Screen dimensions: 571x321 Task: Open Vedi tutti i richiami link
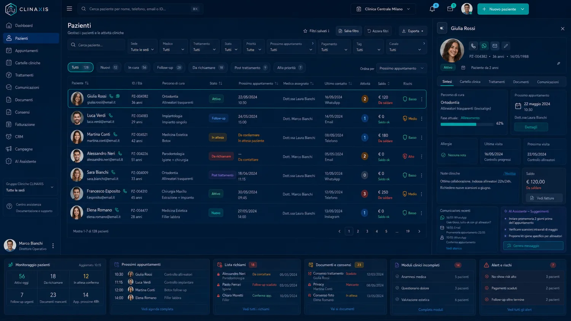pyautogui.click(x=256, y=309)
